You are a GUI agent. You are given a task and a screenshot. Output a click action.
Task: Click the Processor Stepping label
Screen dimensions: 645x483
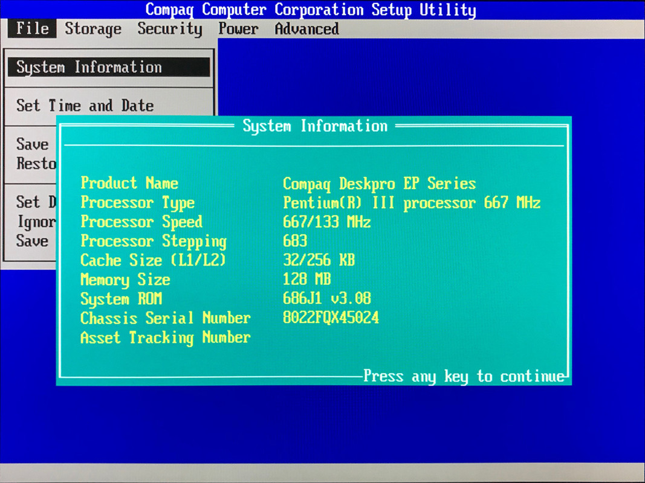point(154,241)
